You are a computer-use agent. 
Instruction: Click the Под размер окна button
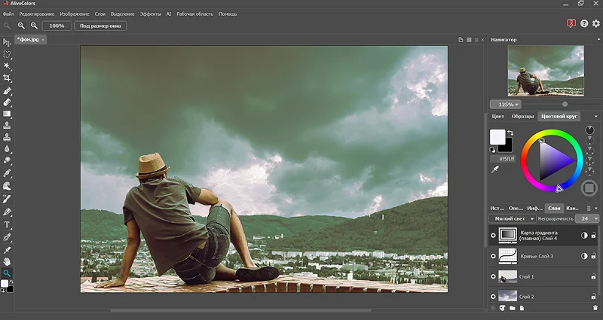pos(100,26)
